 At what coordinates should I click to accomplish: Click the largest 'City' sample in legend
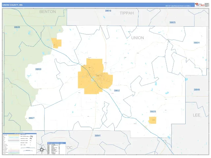click(x=31, y=136)
